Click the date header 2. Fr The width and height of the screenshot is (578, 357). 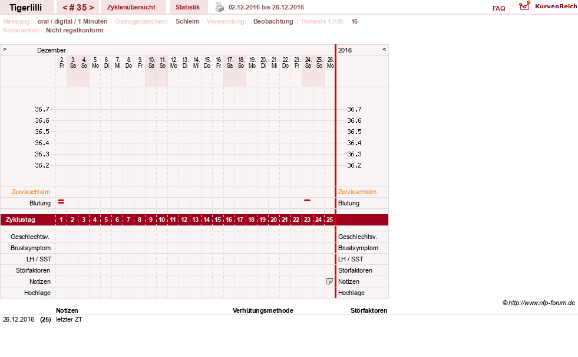click(x=61, y=63)
